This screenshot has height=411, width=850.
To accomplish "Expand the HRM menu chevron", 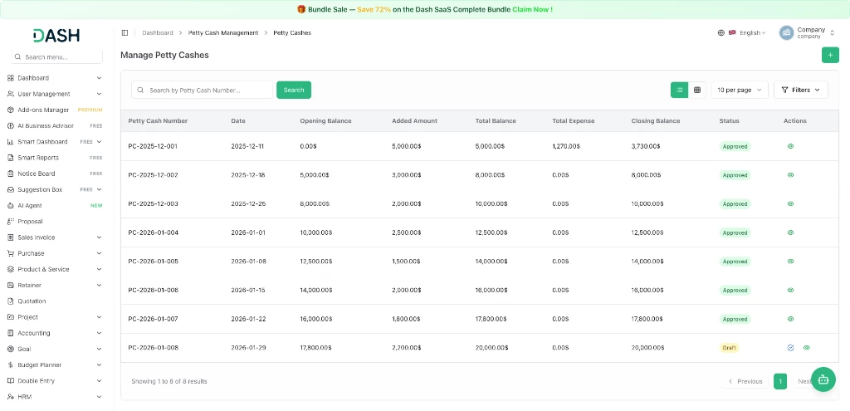I will coord(100,397).
